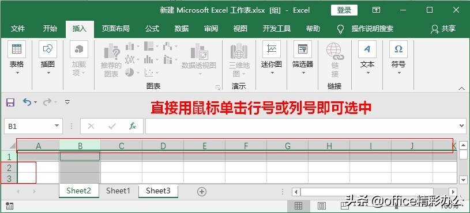The width and height of the screenshot is (470, 213).
Task: Open the column chart dropdown arrow
Action: (x=138, y=47)
